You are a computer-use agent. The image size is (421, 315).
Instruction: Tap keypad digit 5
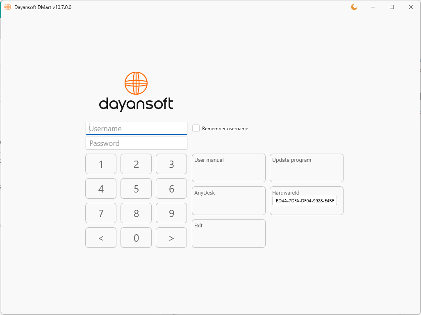[136, 188]
